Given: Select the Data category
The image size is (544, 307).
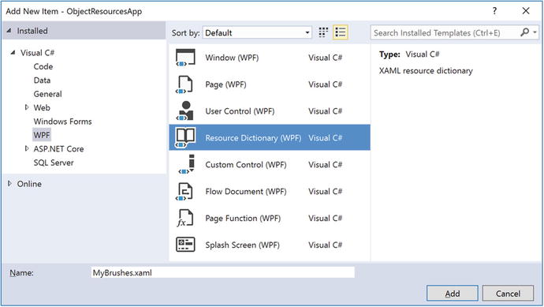Looking at the screenshot, I should [42, 80].
